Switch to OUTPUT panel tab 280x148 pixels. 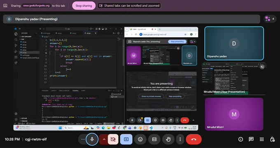(54, 91)
